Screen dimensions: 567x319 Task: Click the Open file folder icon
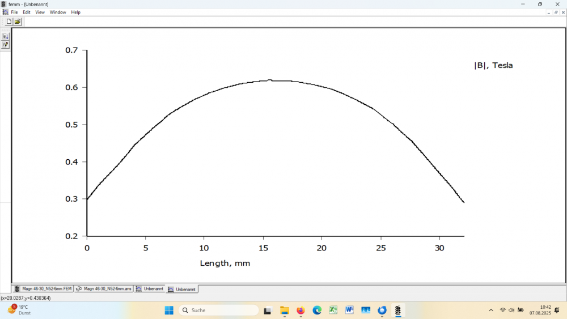[x=18, y=22]
